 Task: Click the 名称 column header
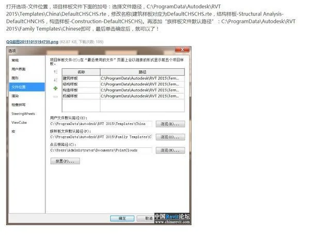81,72
